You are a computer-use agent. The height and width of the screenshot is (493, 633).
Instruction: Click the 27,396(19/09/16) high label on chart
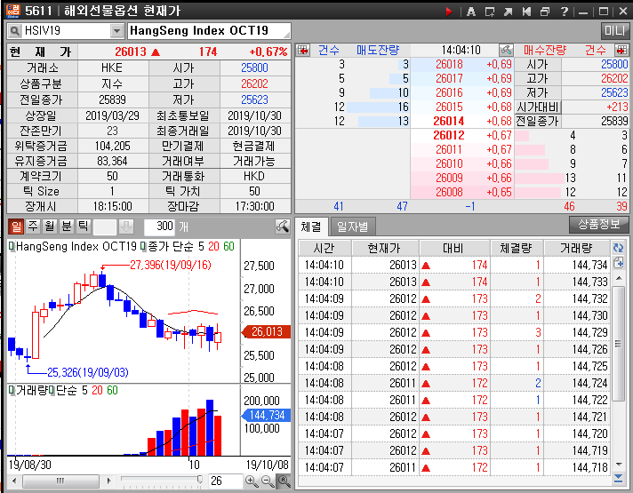pyautogui.click(x=171, y=265)
